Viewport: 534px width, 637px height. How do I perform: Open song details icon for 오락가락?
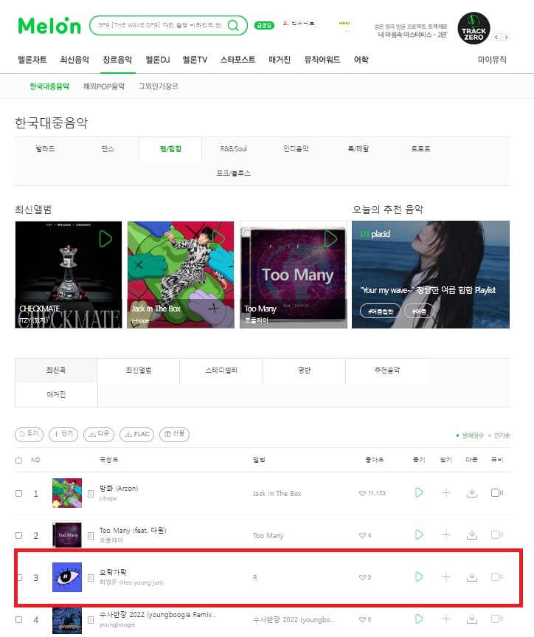coord(91,578)
